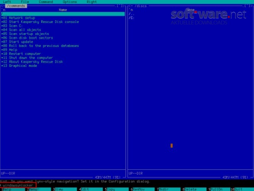Click left panel history arrow .[^]>

click(x=120, y=6)
